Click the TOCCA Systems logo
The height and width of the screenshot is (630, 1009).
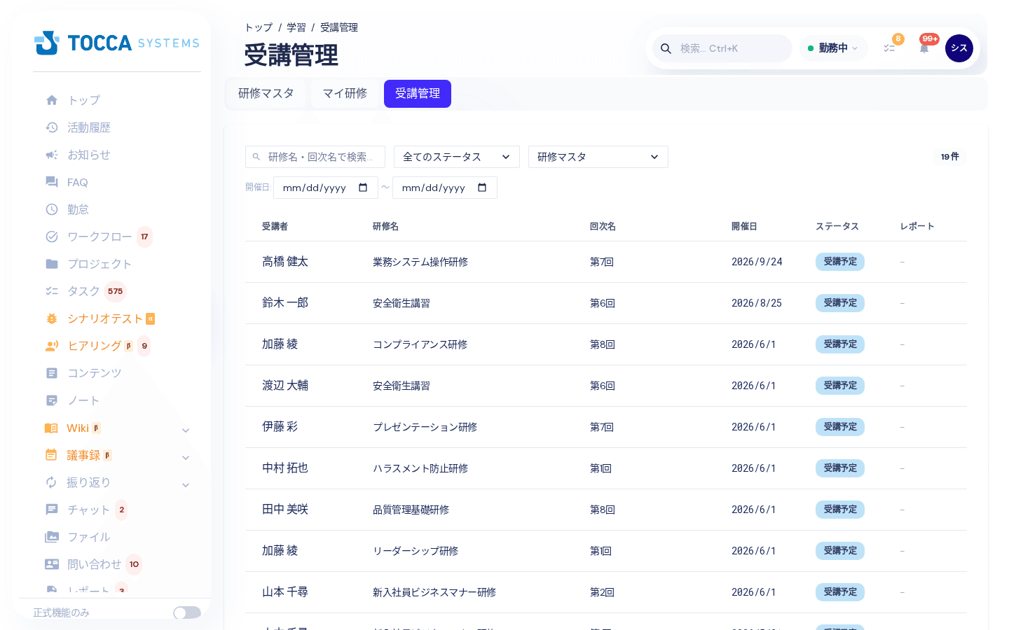(x=117, y=43)
